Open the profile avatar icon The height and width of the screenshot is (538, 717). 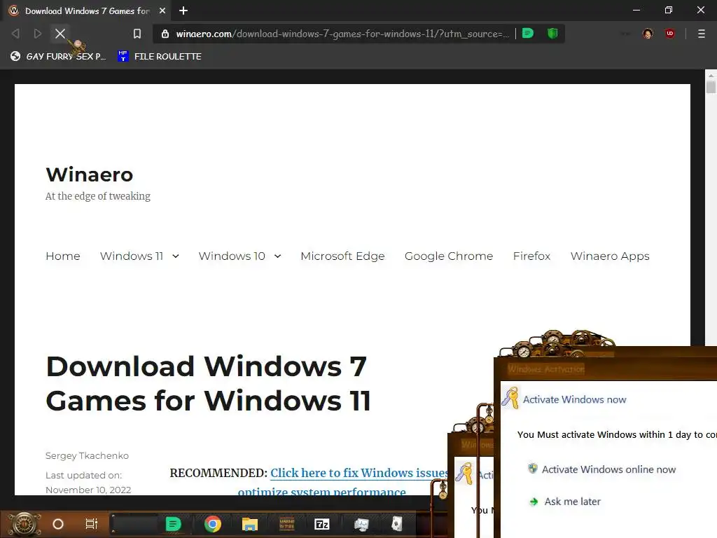(x=648, y=34)
